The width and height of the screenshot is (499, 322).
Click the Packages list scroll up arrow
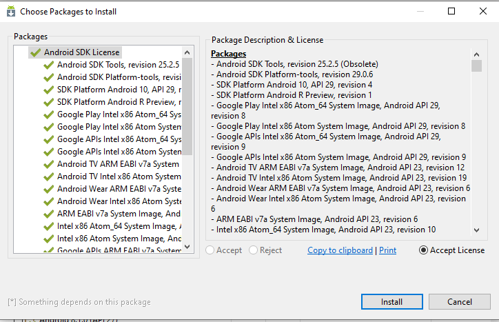[187, 52]
